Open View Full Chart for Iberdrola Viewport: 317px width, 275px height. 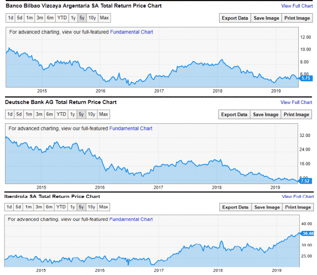[298, 196]
